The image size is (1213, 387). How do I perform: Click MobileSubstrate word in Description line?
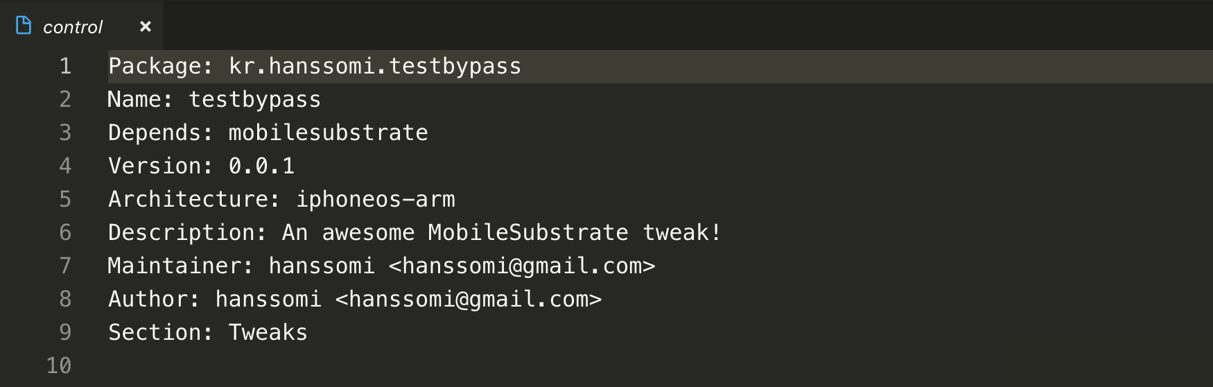528,232
